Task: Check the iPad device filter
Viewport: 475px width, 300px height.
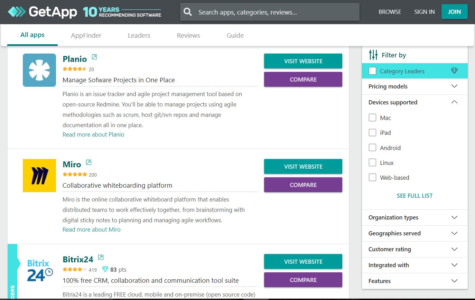Action: point(372,132)
